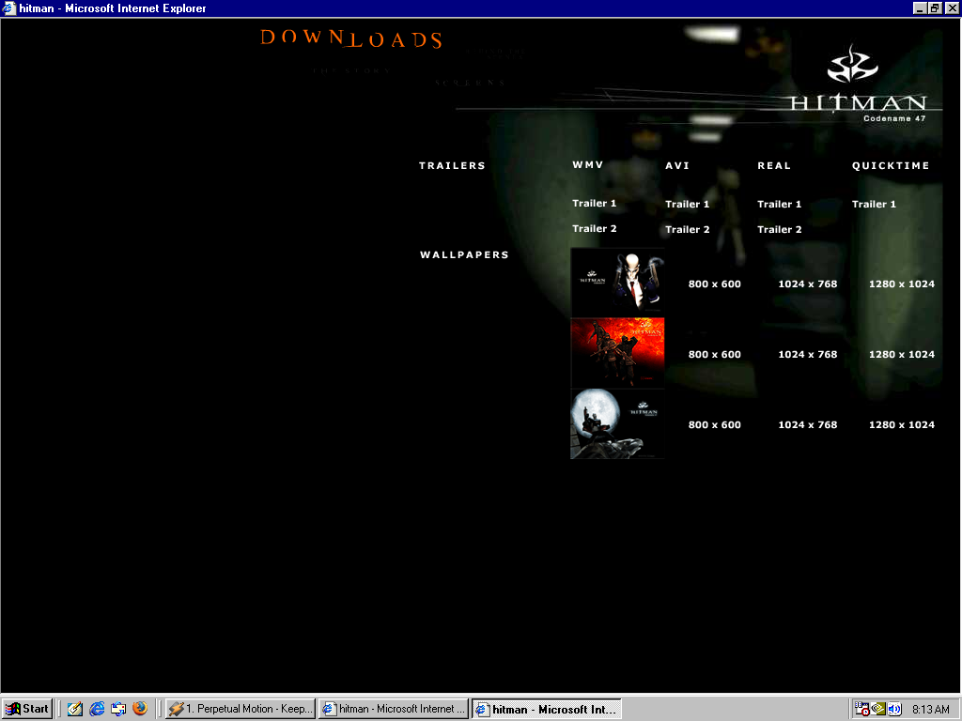Switch to the first hitman taskbar window
Image resolution: width=962 pixels, height=721 pixels.
pos(393,709)
